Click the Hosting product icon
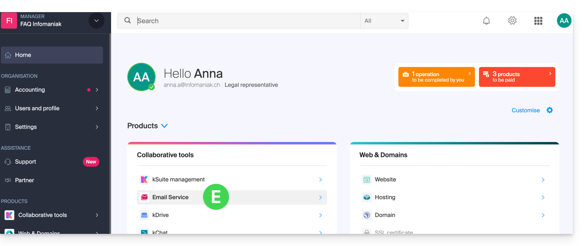 [x=367, y=197]
